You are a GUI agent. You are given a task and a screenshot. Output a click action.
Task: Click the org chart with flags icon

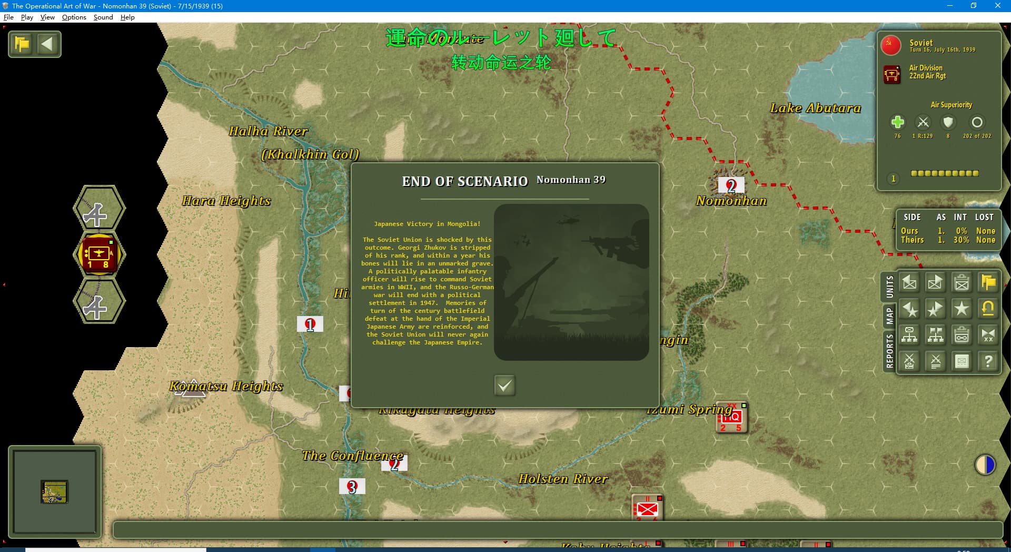935,336
